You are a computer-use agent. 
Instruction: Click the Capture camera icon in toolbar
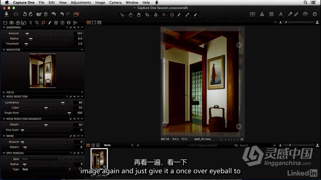pos(16,14)
